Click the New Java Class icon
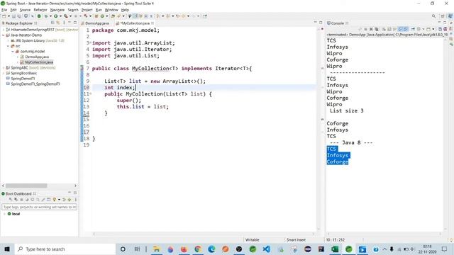Viewport: 454px width, 255px height. tap(102, 16)
